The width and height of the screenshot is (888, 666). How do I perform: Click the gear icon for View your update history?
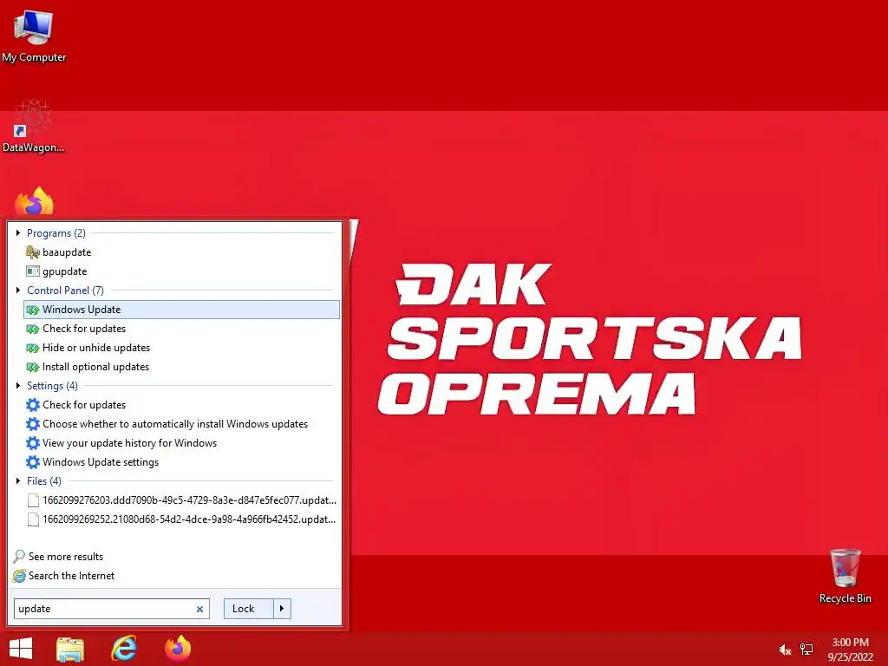[33, 443]
